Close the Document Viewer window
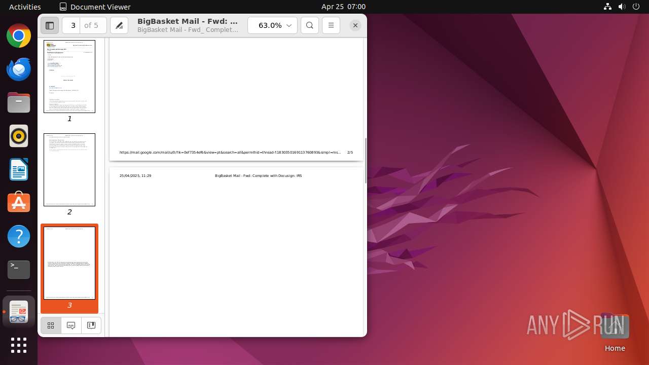 pyautogui.click(x=355, y=25)
